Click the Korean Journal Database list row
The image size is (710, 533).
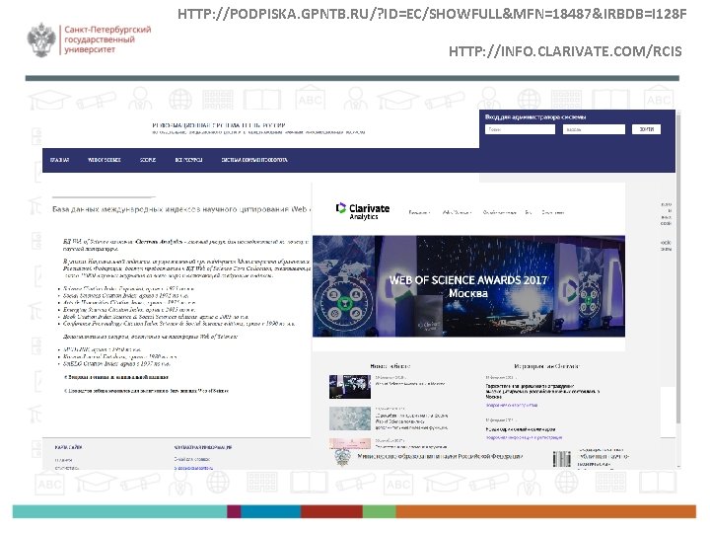point(120,356)
